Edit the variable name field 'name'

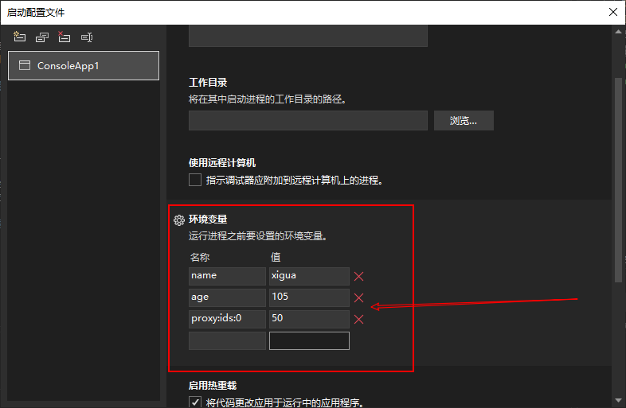pyautogui.click(x=227, y=276)
